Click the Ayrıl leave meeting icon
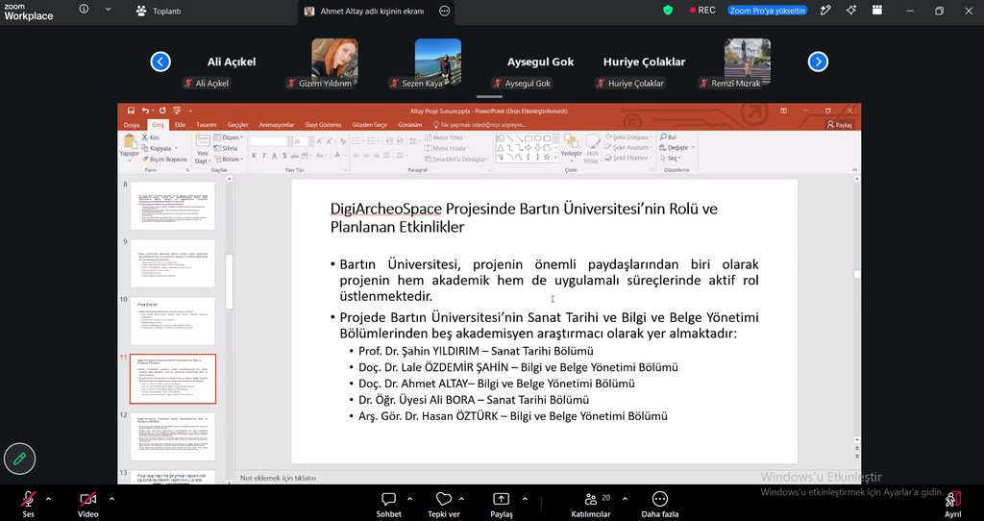984x521 pixels. 952,500
